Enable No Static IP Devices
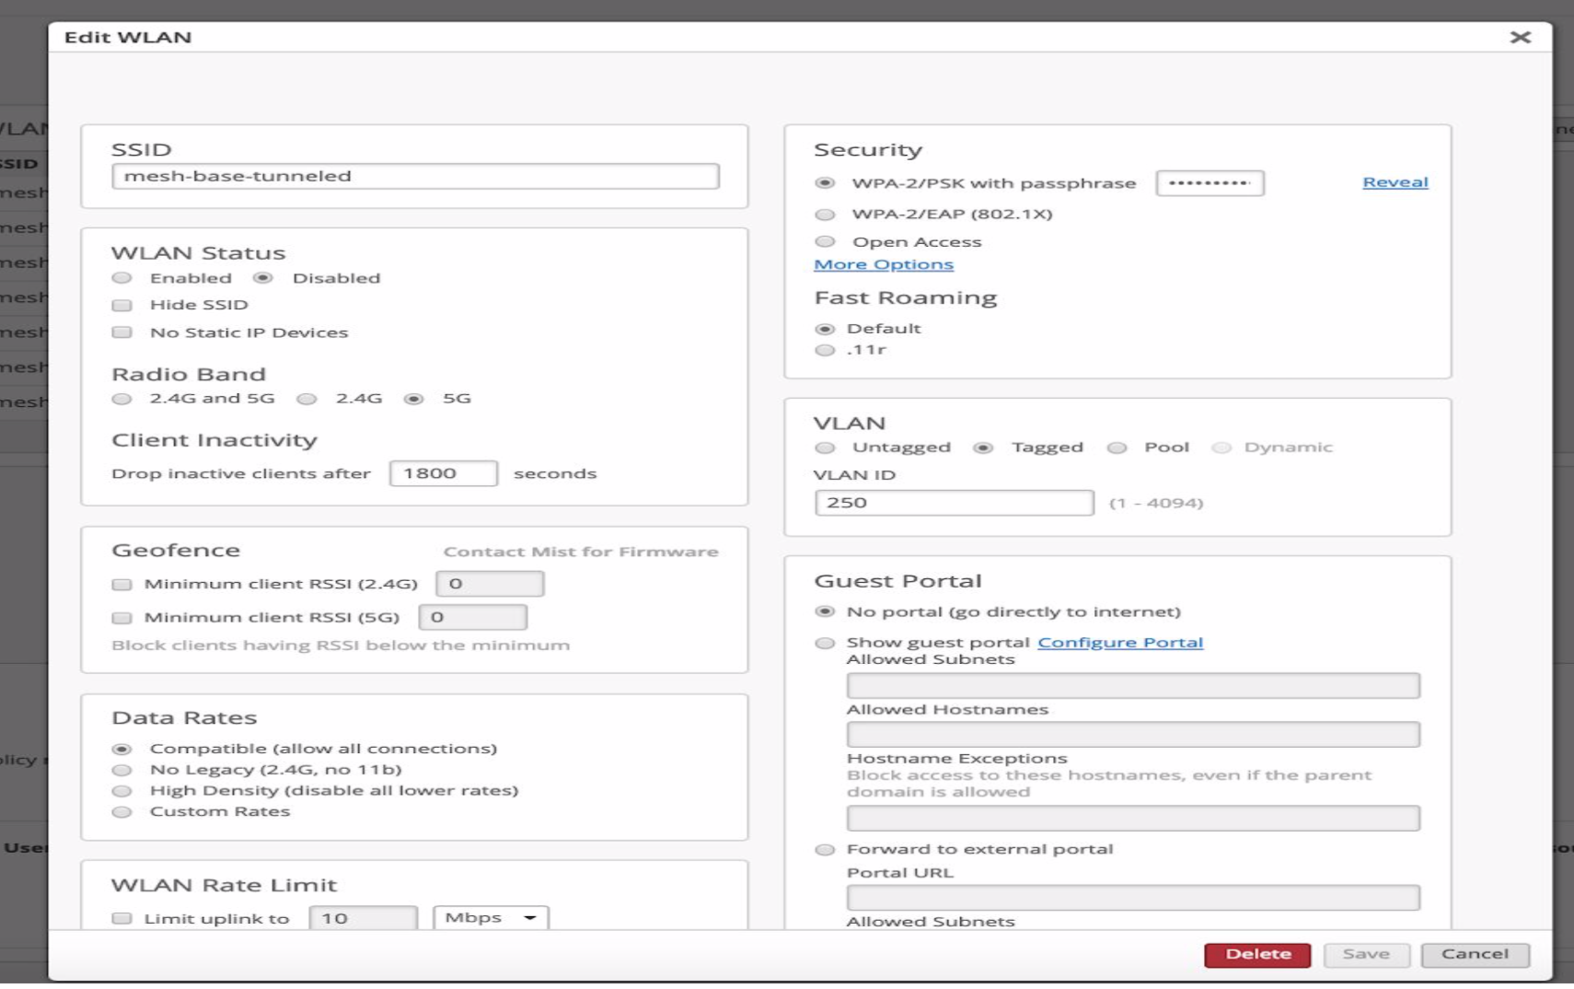This screenshot has width=1574, height=989. pyautogui.click(x=122, y=332)
